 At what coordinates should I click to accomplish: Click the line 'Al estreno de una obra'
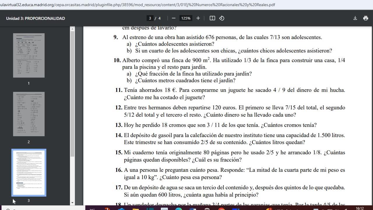pyautogui.click(x=222, y=37)
